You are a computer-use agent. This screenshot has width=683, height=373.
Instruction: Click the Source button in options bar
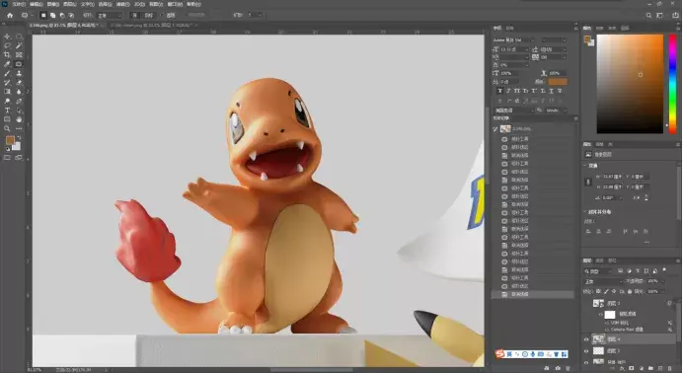[134, 15]
